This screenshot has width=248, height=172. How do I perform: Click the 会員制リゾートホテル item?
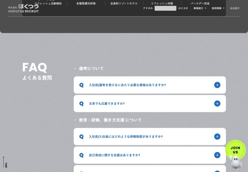[x=124, y=4]
